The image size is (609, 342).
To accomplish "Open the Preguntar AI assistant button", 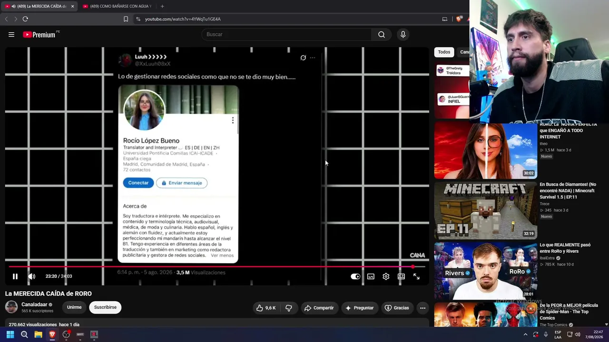I will click(x=359, y=308).
